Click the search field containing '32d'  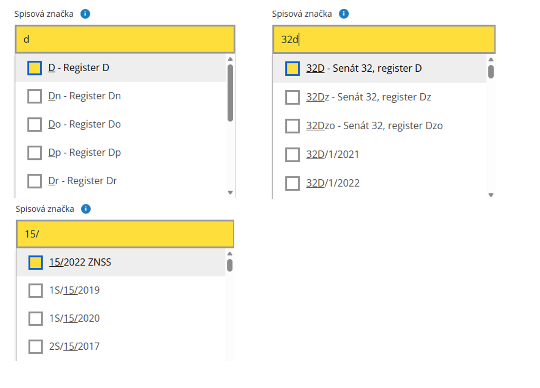point(384,39)
